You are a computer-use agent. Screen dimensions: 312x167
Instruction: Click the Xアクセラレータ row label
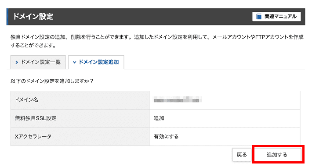33,136
